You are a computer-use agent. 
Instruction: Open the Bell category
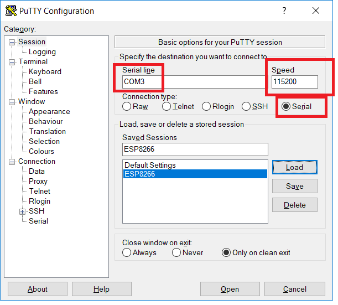[x=35, y=82]
